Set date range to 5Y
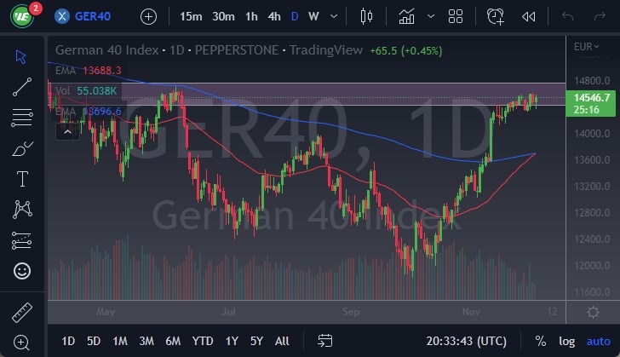Screen dimensions: 620x357 [x=256, y=341]
